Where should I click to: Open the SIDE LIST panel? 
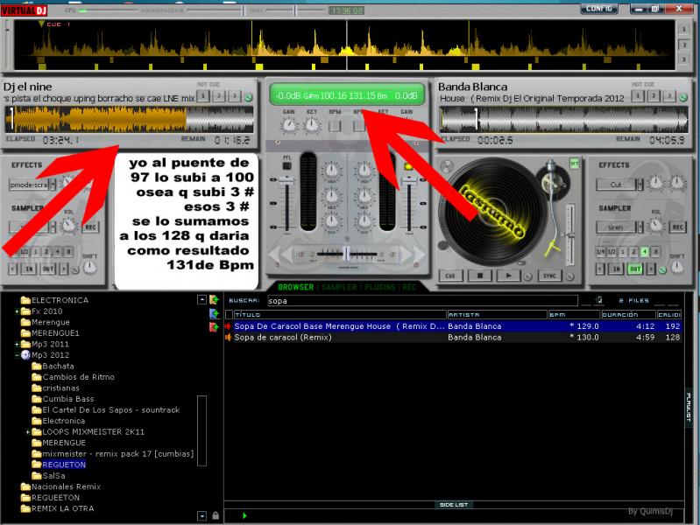click(454, 505)
